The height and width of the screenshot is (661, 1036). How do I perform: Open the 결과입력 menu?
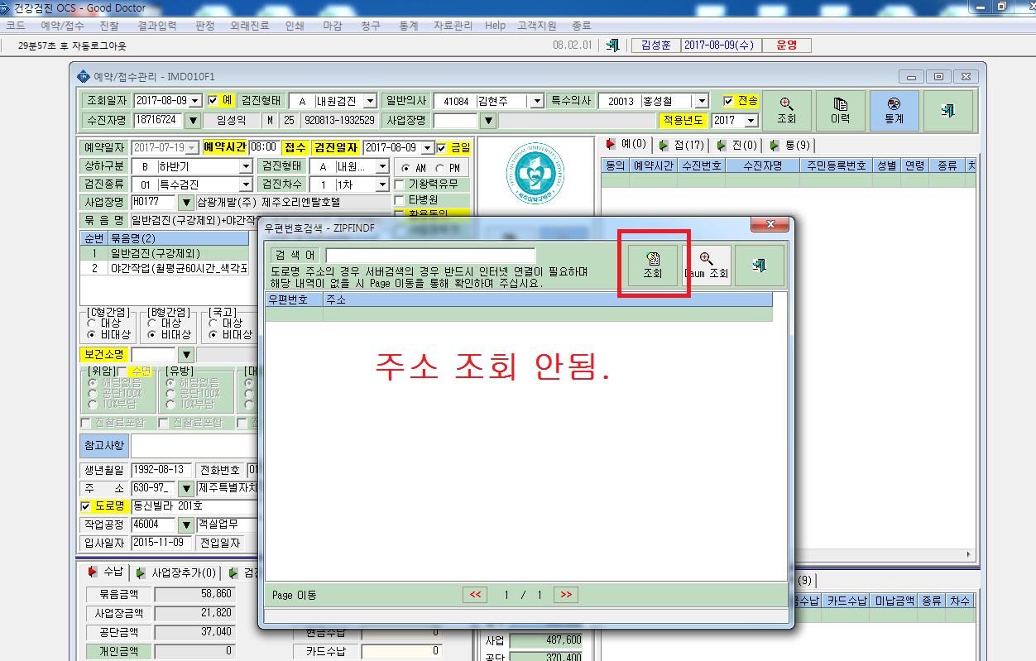(157, 26)
